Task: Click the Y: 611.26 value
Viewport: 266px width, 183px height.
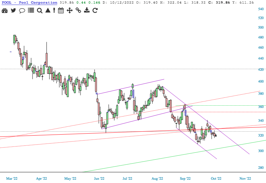Action: (243, 3)
